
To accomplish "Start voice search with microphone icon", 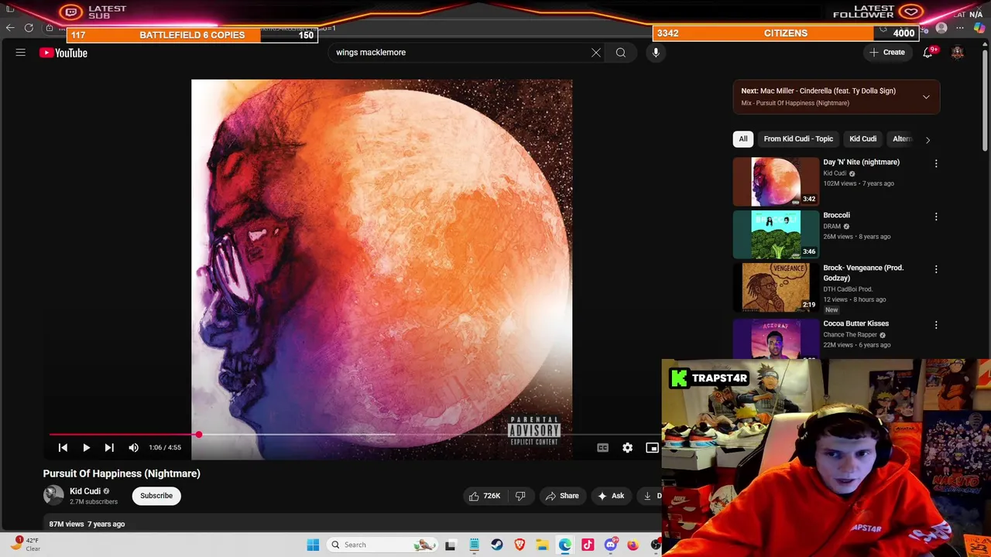I will pyautogui.click(x=656, y=53).
